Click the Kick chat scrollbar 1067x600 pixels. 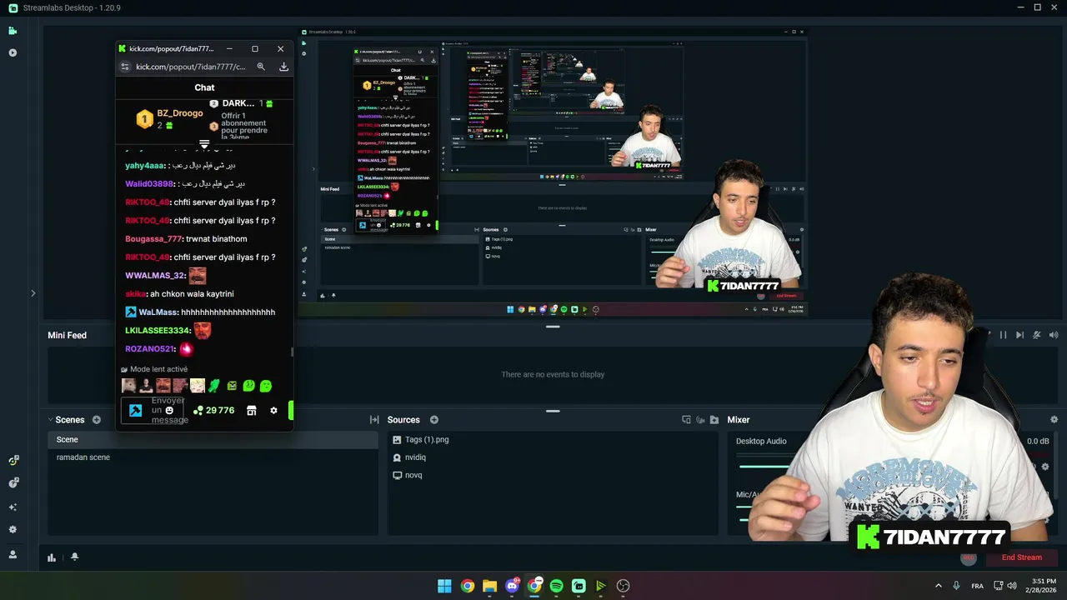[292, 351]
